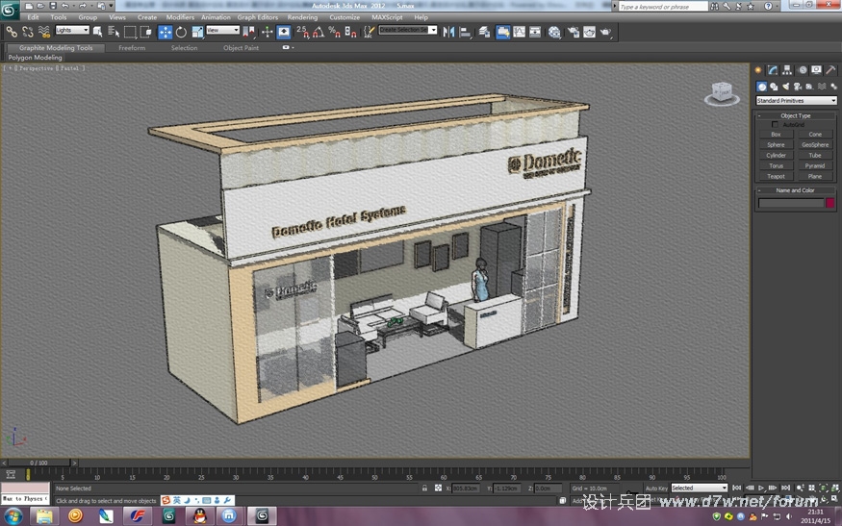Viewport: 842px width, 526px height.
Task: Open the Rendered Frame Window
Action: (x=590, y=32)
